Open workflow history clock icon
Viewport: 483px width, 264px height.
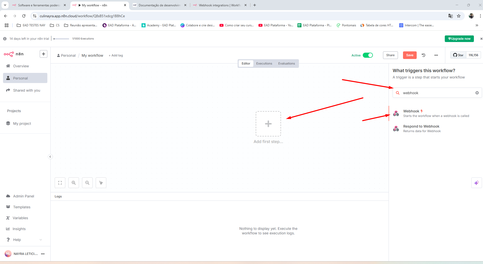coord(424,55)
